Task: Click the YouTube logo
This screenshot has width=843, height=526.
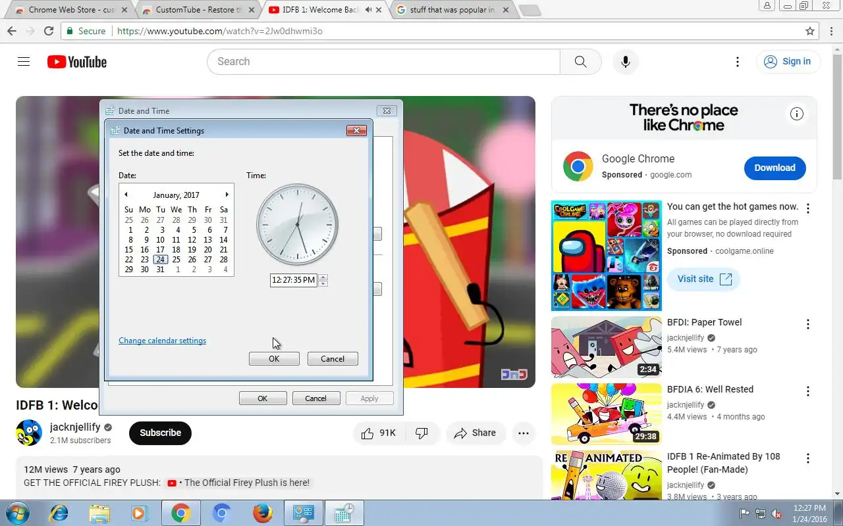Action: 77,62
